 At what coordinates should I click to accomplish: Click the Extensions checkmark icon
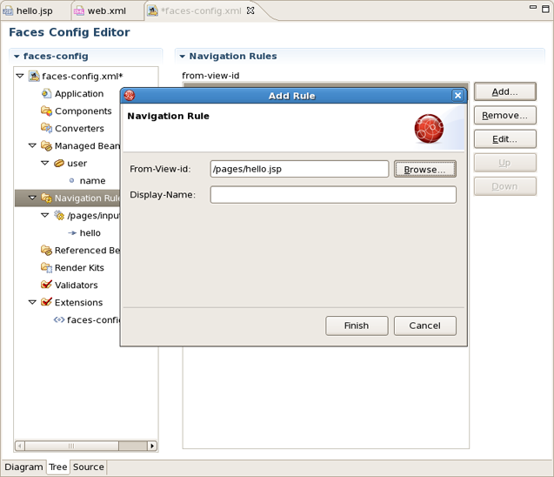tap(46, 302)
